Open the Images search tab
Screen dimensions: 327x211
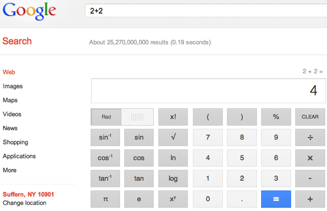(x=13, y=86)
